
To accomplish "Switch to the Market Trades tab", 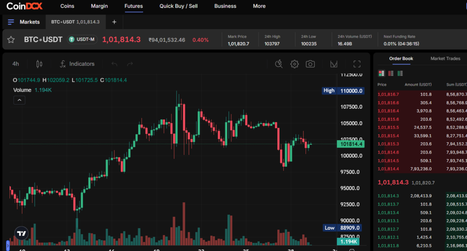I will pyautogui.click(x=445, y=59).
